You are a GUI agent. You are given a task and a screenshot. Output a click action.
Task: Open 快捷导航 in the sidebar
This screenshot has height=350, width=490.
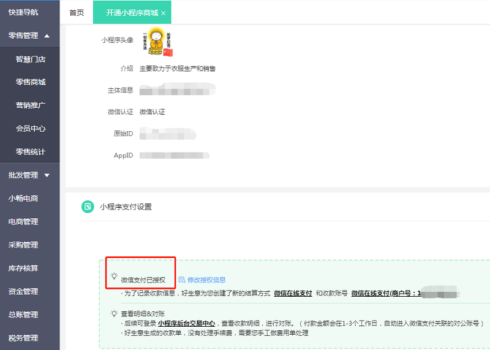[23, 12]
